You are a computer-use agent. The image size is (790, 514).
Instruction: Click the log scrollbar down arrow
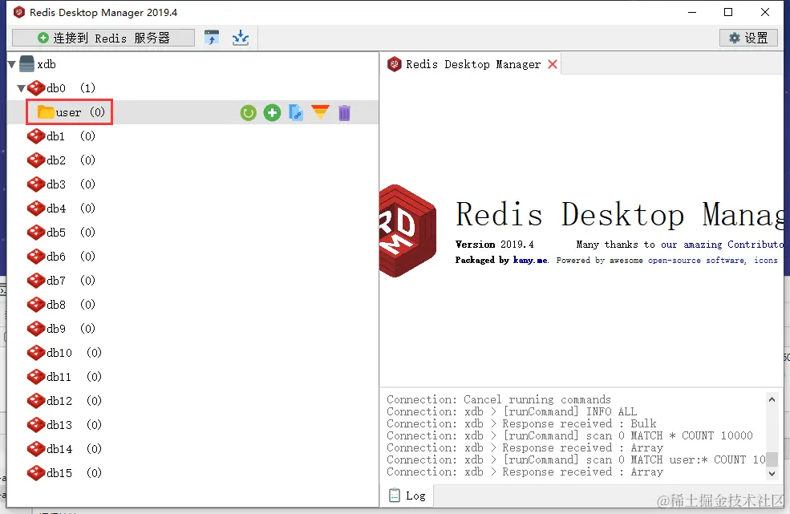[772, 474]
